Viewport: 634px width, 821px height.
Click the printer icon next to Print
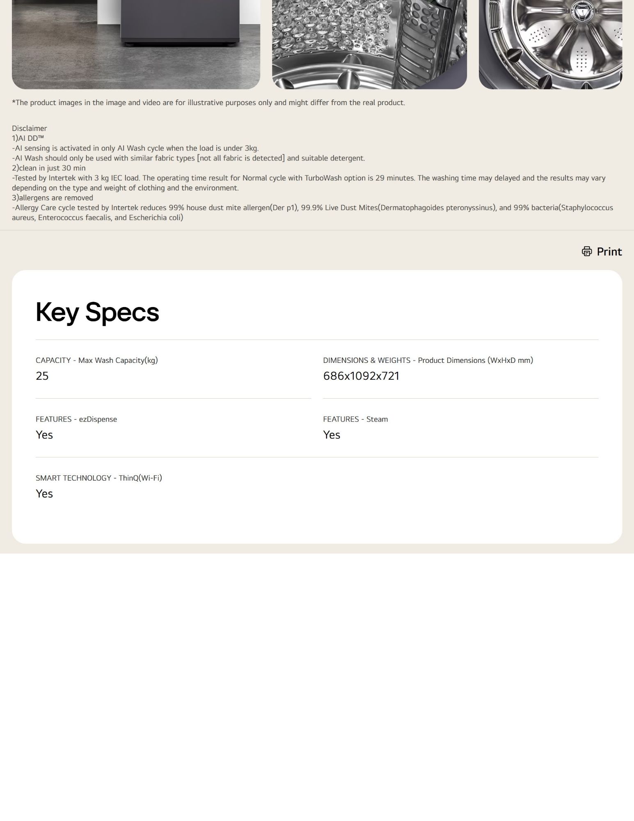tap(587, 251)
